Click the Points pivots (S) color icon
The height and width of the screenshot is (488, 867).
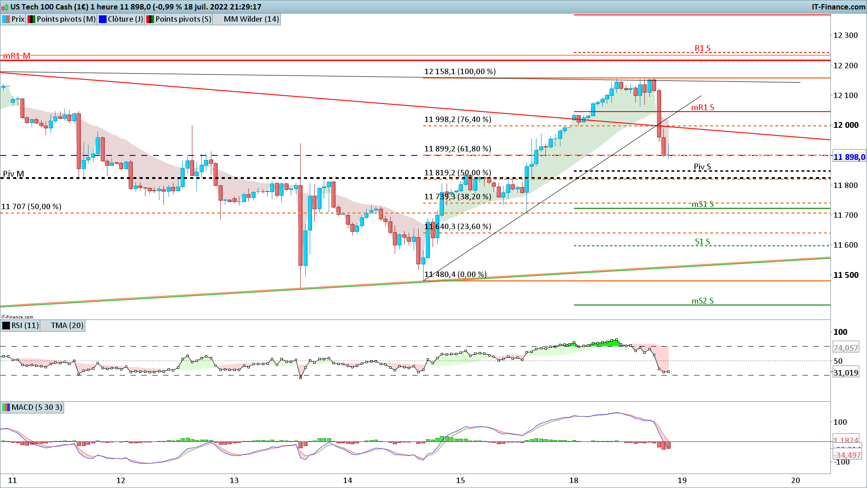[150, 19]
